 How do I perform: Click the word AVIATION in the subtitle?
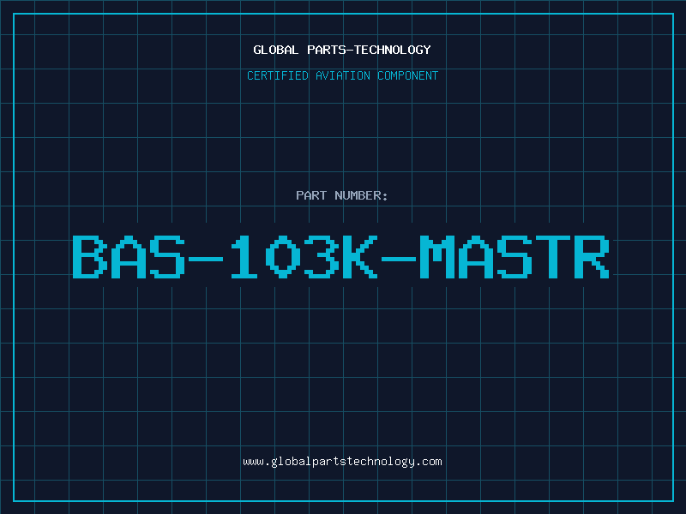pyautogui.click(x=342, y=75)
